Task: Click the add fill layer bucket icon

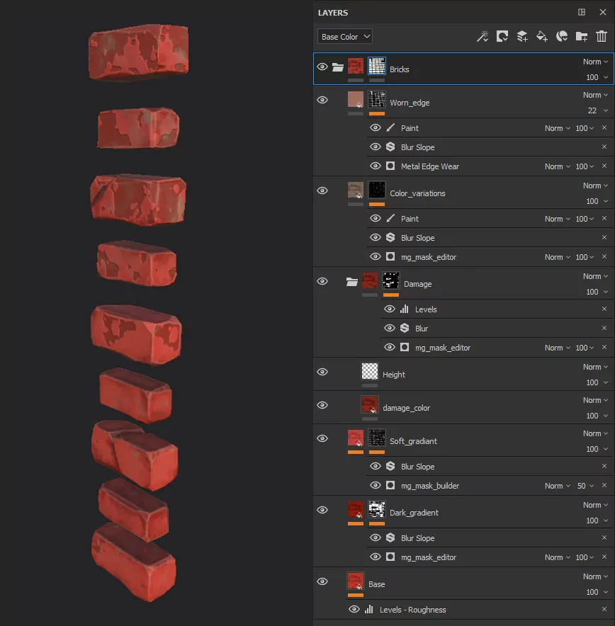Action: [542, 36]
